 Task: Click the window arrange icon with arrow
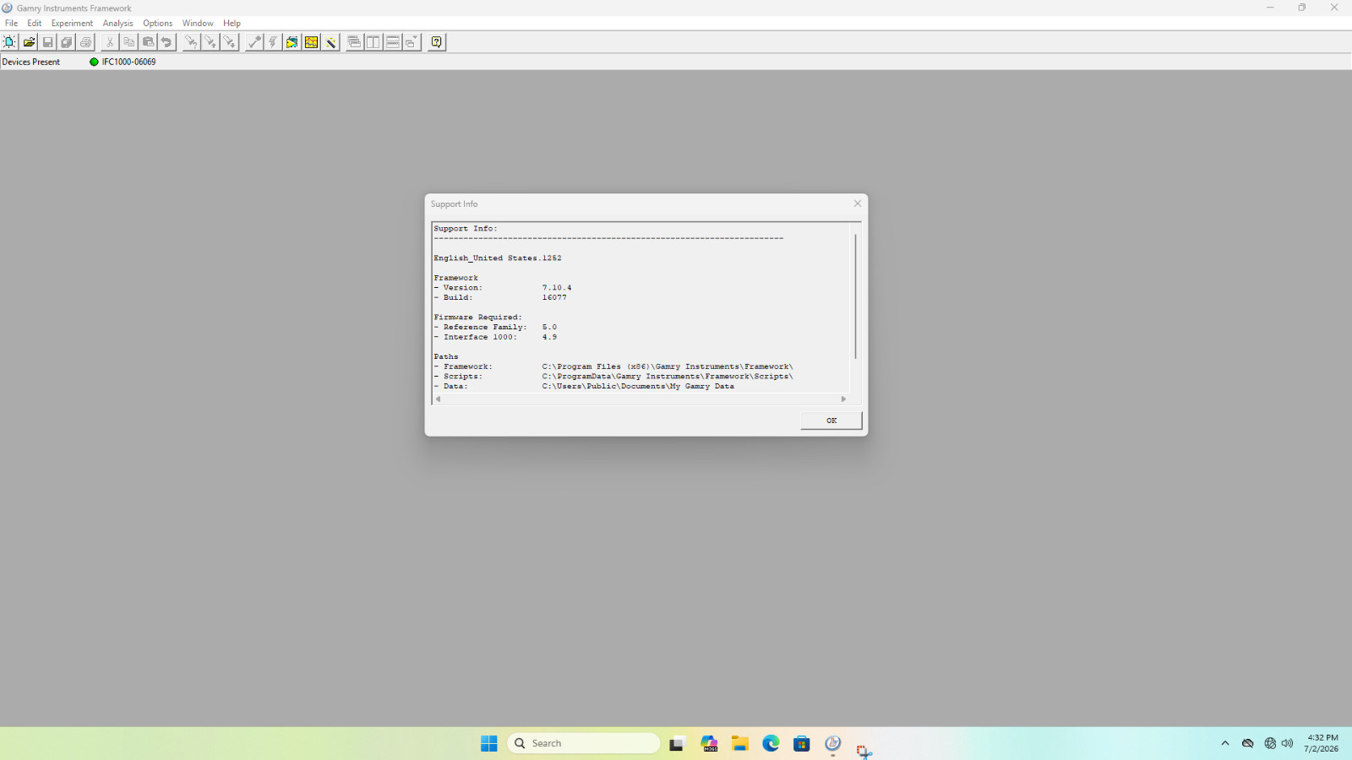point(412,42)
